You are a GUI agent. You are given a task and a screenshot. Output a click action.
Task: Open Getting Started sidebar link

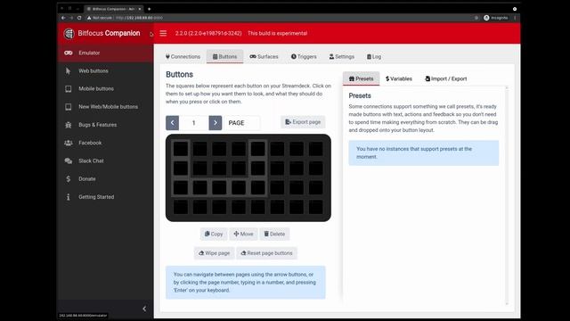105,197
